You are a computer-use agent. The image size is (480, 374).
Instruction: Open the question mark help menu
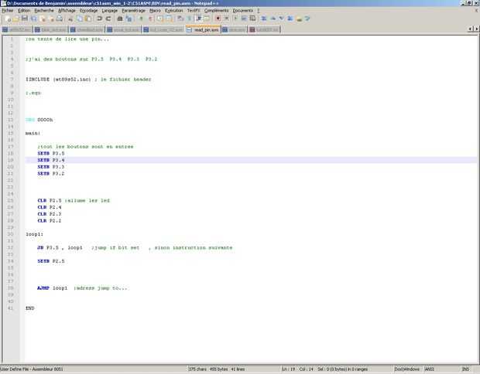point(259,10)
